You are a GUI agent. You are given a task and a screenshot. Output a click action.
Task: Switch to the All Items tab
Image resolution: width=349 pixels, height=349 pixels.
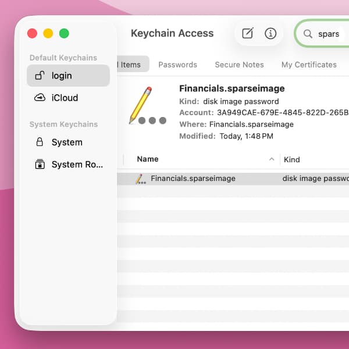point(133,65)
